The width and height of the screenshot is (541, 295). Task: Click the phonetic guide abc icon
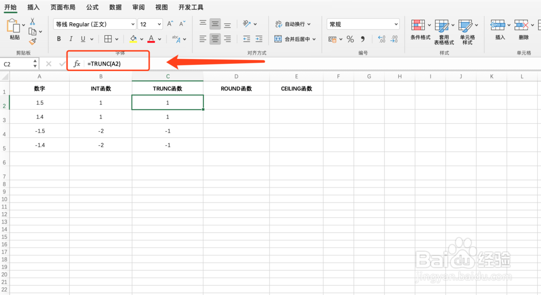[x=176, y=39]
